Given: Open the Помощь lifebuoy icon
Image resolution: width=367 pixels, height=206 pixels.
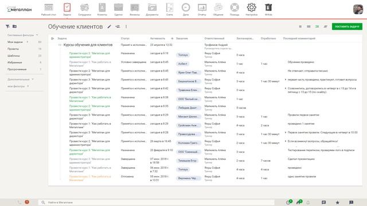Looking at the screenshot, I should click(x=235, y=7).
